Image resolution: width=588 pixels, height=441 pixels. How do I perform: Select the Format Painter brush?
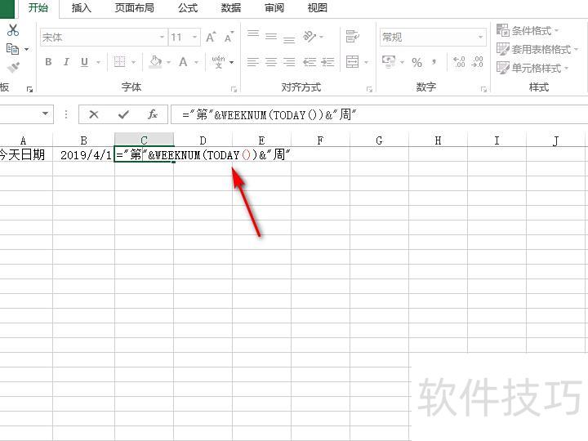click(x=14, y=68)
